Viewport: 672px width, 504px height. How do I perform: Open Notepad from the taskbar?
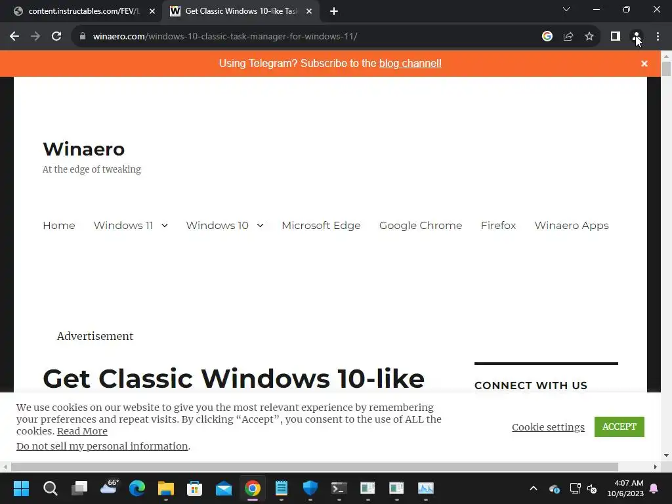[281, 488]
